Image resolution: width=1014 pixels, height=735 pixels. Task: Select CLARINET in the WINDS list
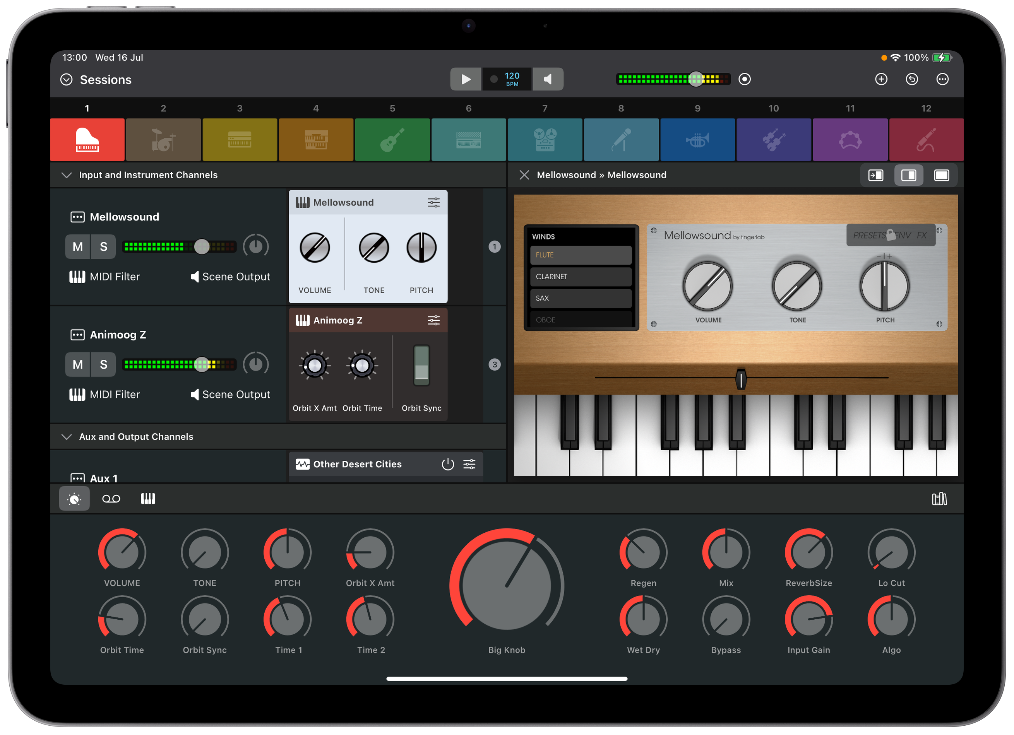tap(580, 277)
